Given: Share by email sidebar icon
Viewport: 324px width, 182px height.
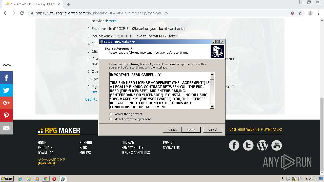Looking at the screenshot, I should click(x=6, y=128).
